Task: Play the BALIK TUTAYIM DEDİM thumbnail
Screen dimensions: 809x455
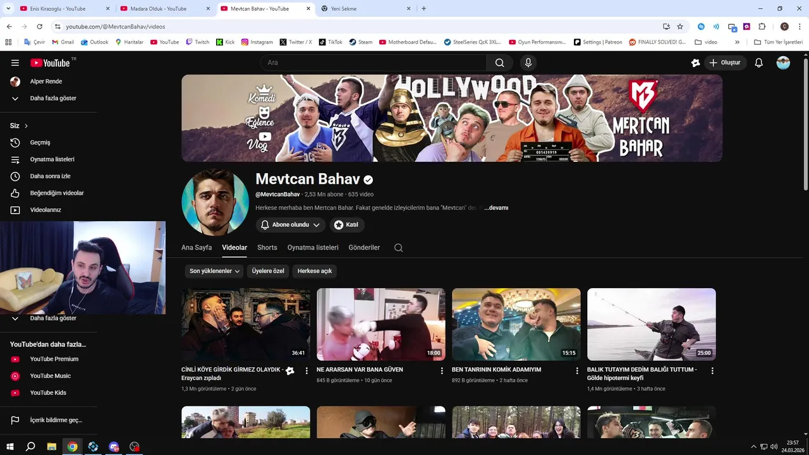Action: click(x=652, y=324)
